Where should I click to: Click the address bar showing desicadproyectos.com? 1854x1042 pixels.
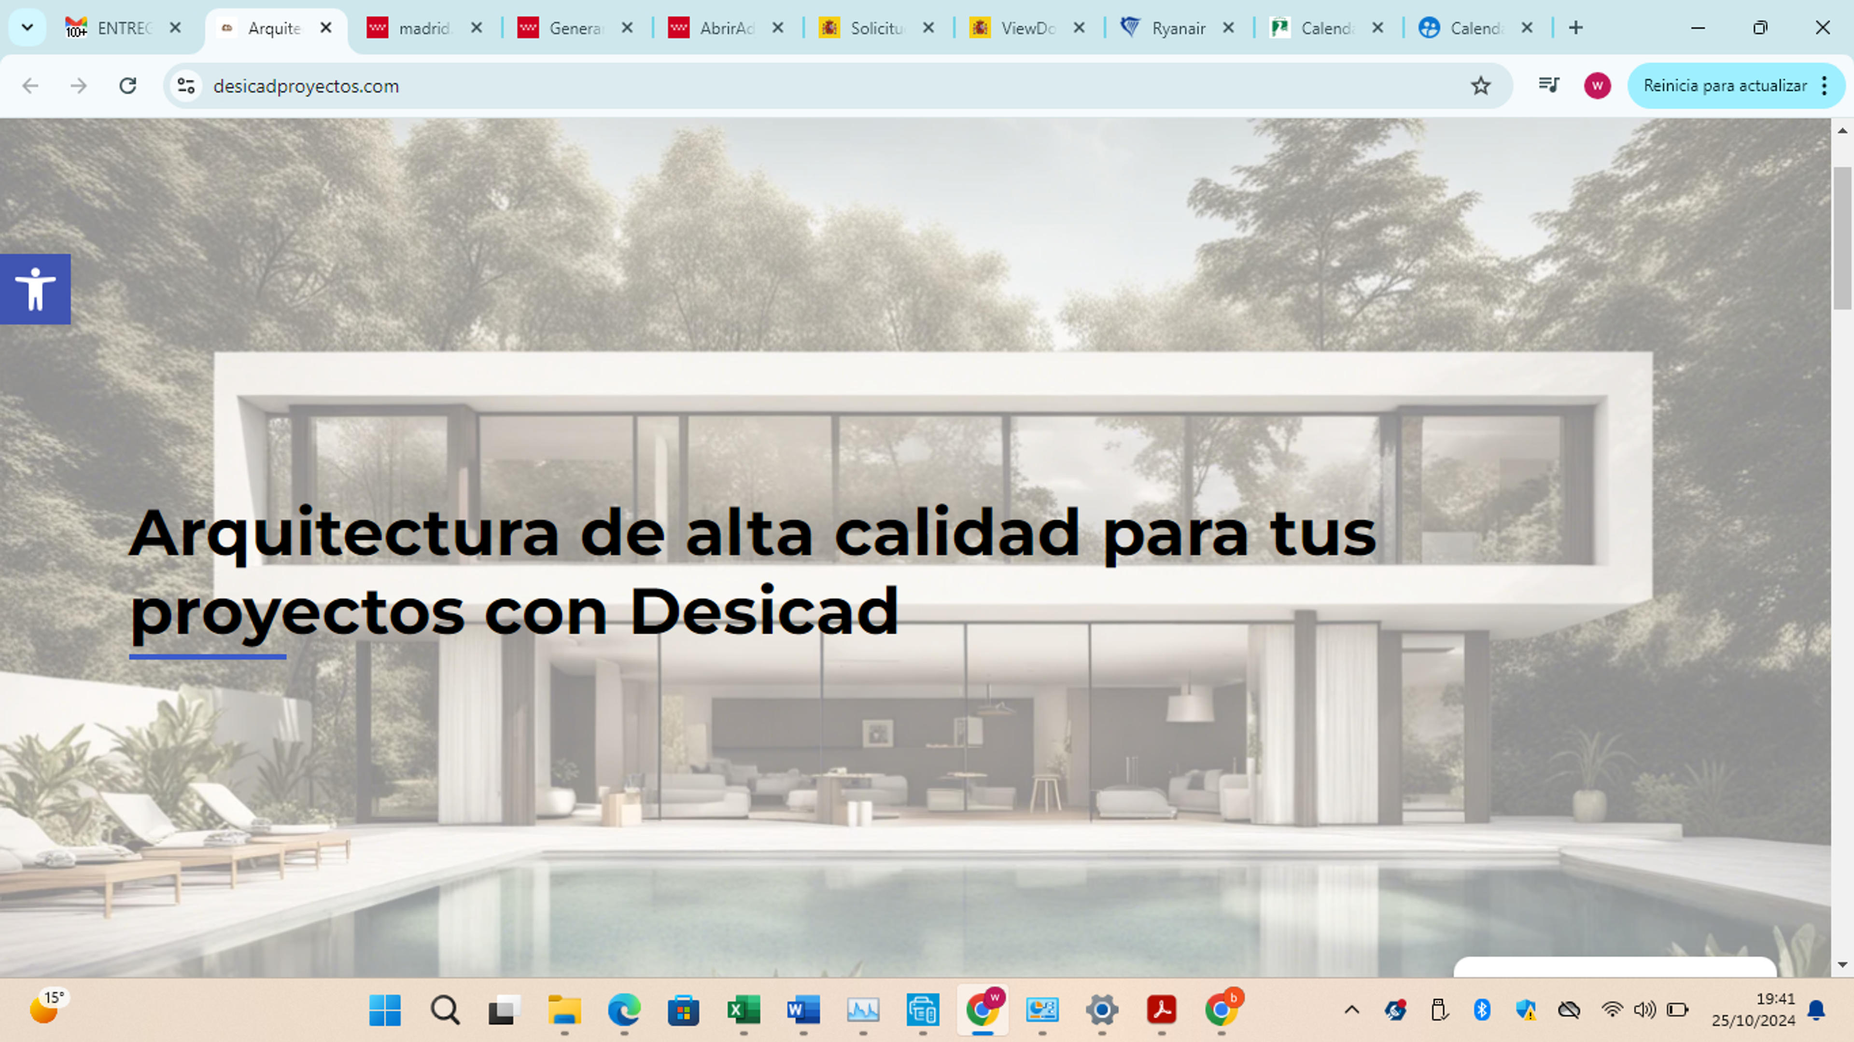click(828, 86)
